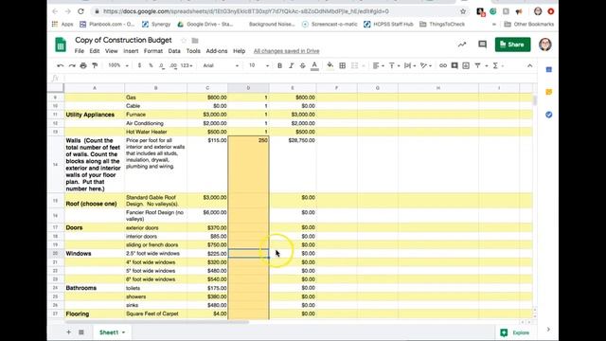
Task: Activate the paint format tool
Action: pyautogui.click(x=95, y=65)
